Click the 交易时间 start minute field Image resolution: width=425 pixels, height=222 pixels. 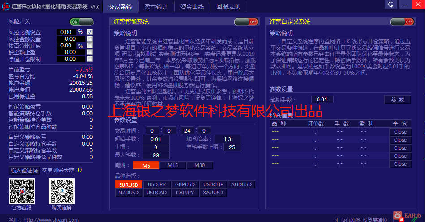pos(170,130)
